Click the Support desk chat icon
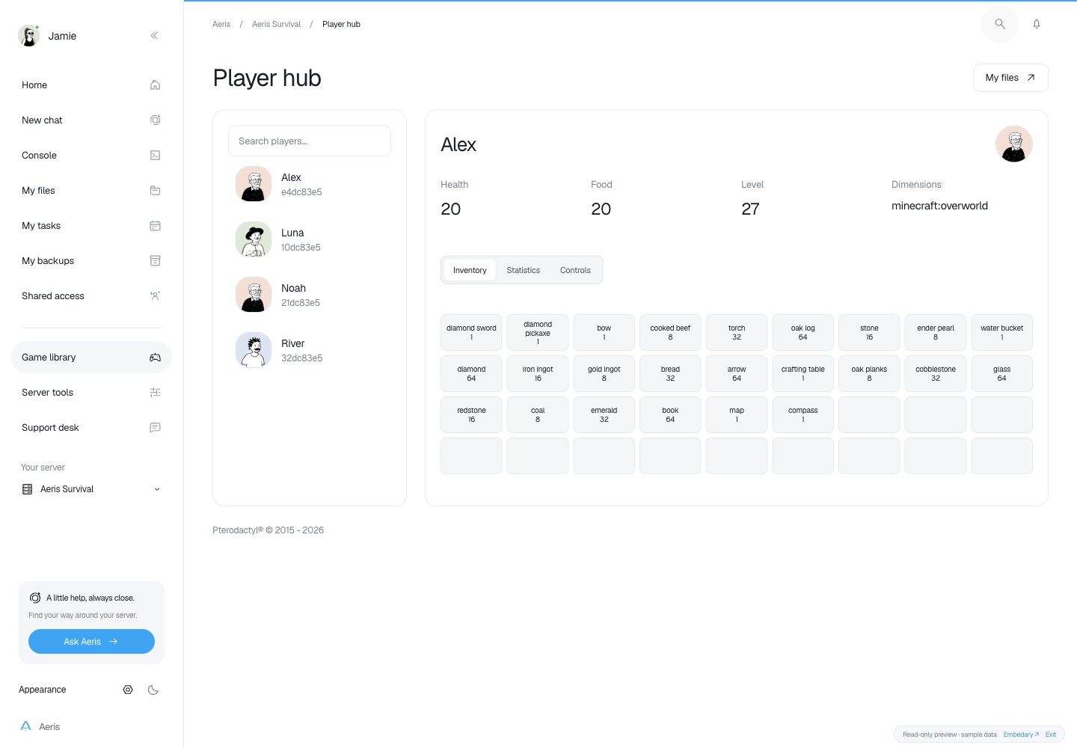1077x748 pixels. (x=155, y=427)
